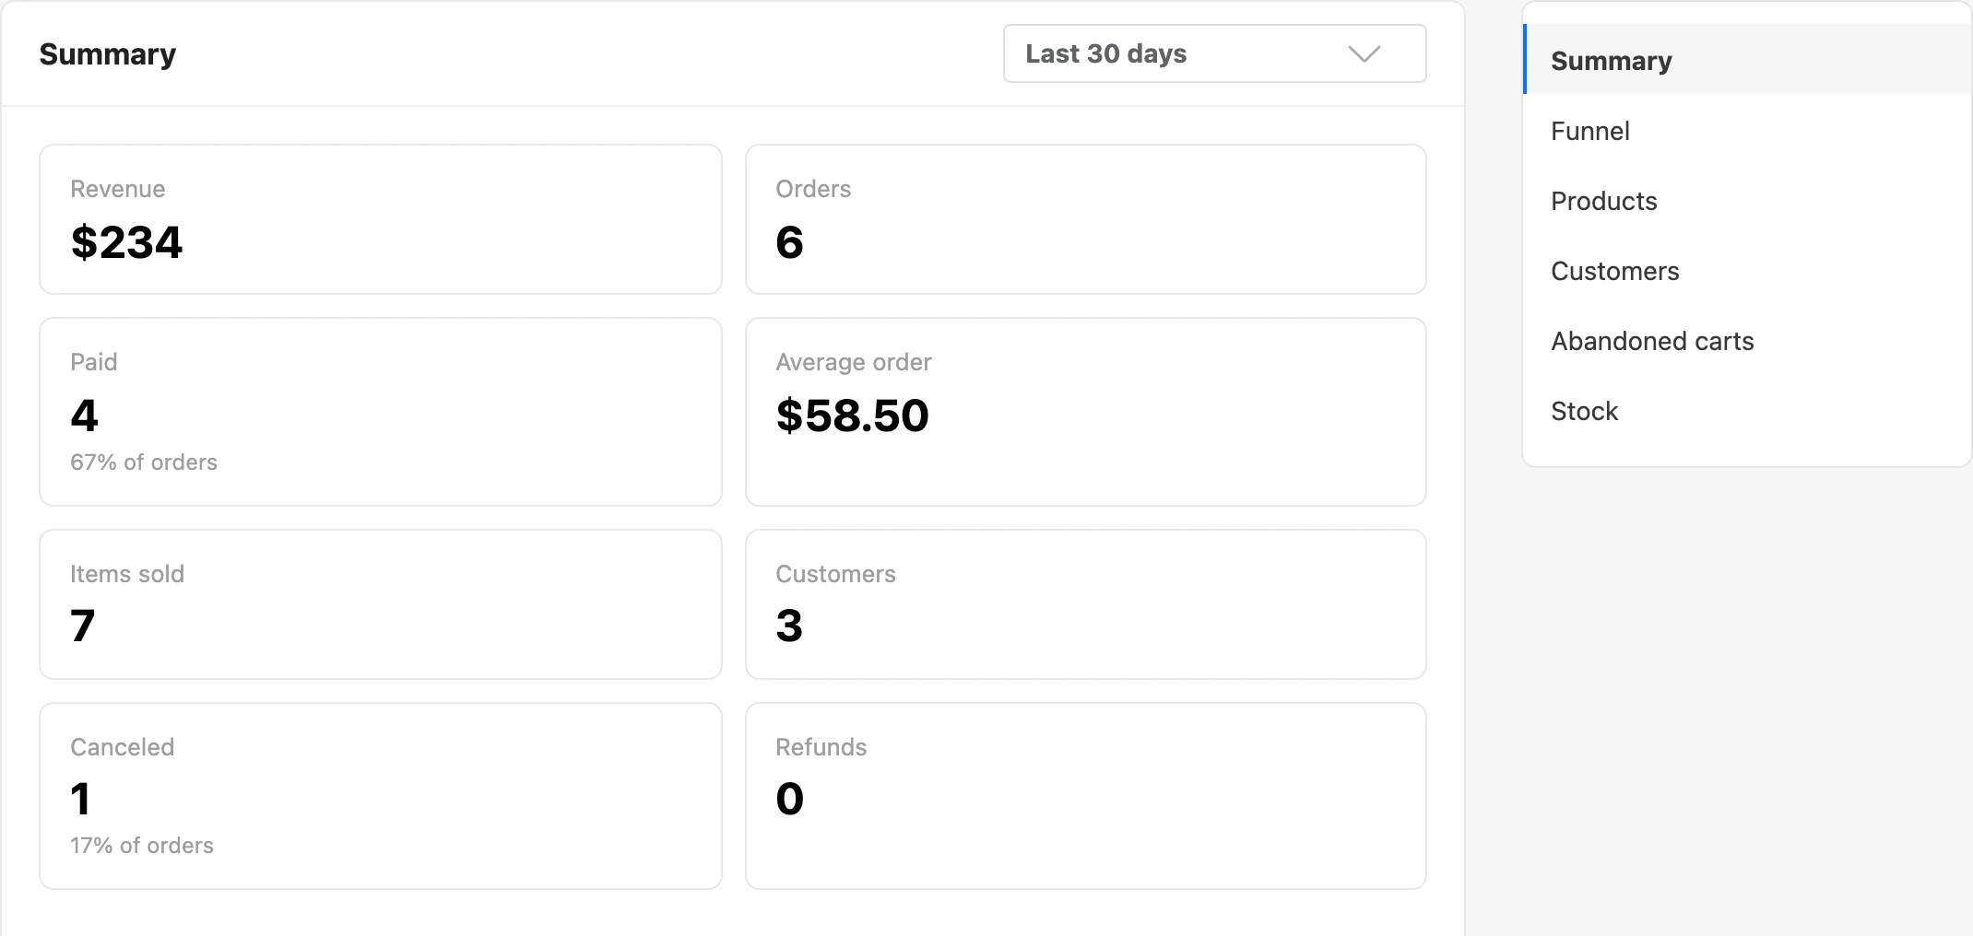Screen dimensions: 1973x936
Task: Open the Funnel report
Action: (1747, 131)
